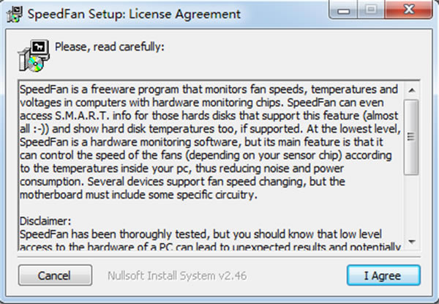Image resolution: width=439 pixels, height=304 pixels.
Task: Click the disabled maximize window button
Action: coord(371,10)
